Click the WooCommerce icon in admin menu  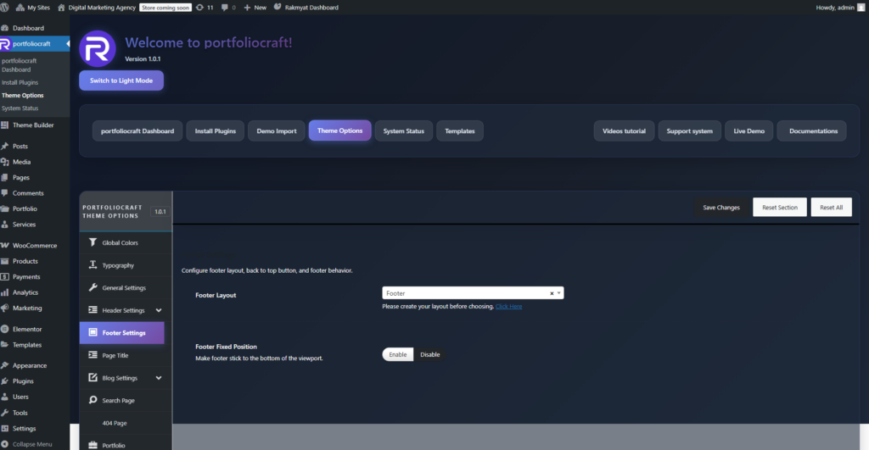click(5, 245)
